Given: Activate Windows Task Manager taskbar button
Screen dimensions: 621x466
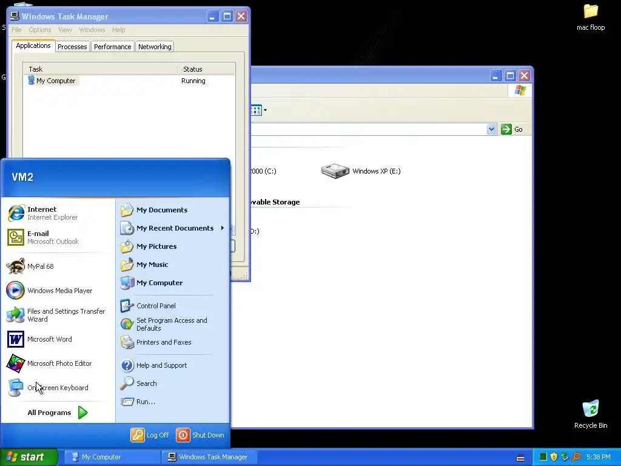Looking at the screenshot, I should 209,457.
